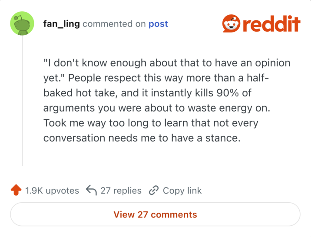Click the Reddit Snoo logo icon
Viewport: 311px width, 237px height.
(231, 23)
